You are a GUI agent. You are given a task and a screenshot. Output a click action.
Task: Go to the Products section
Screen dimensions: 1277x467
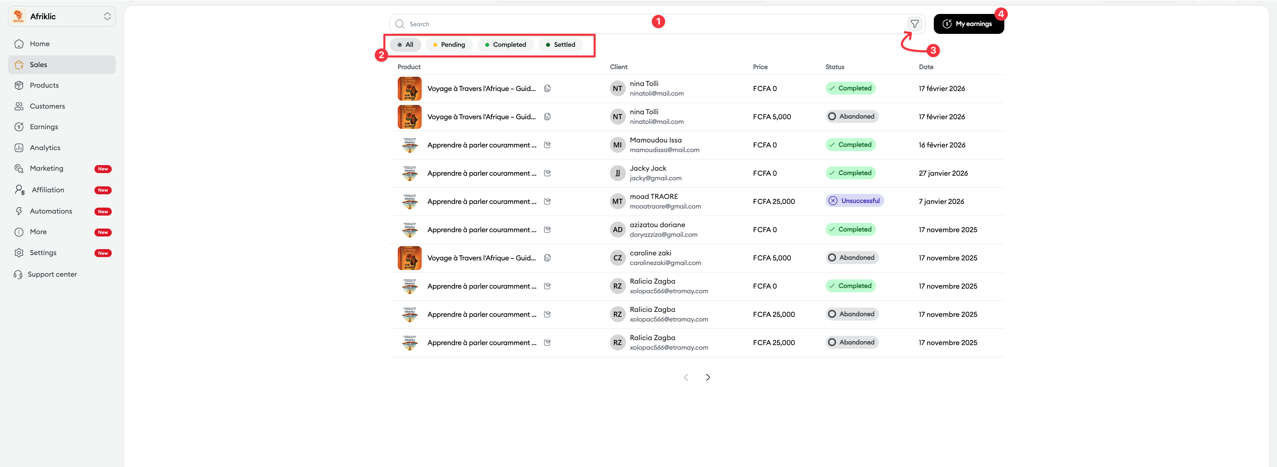point(44,85)
